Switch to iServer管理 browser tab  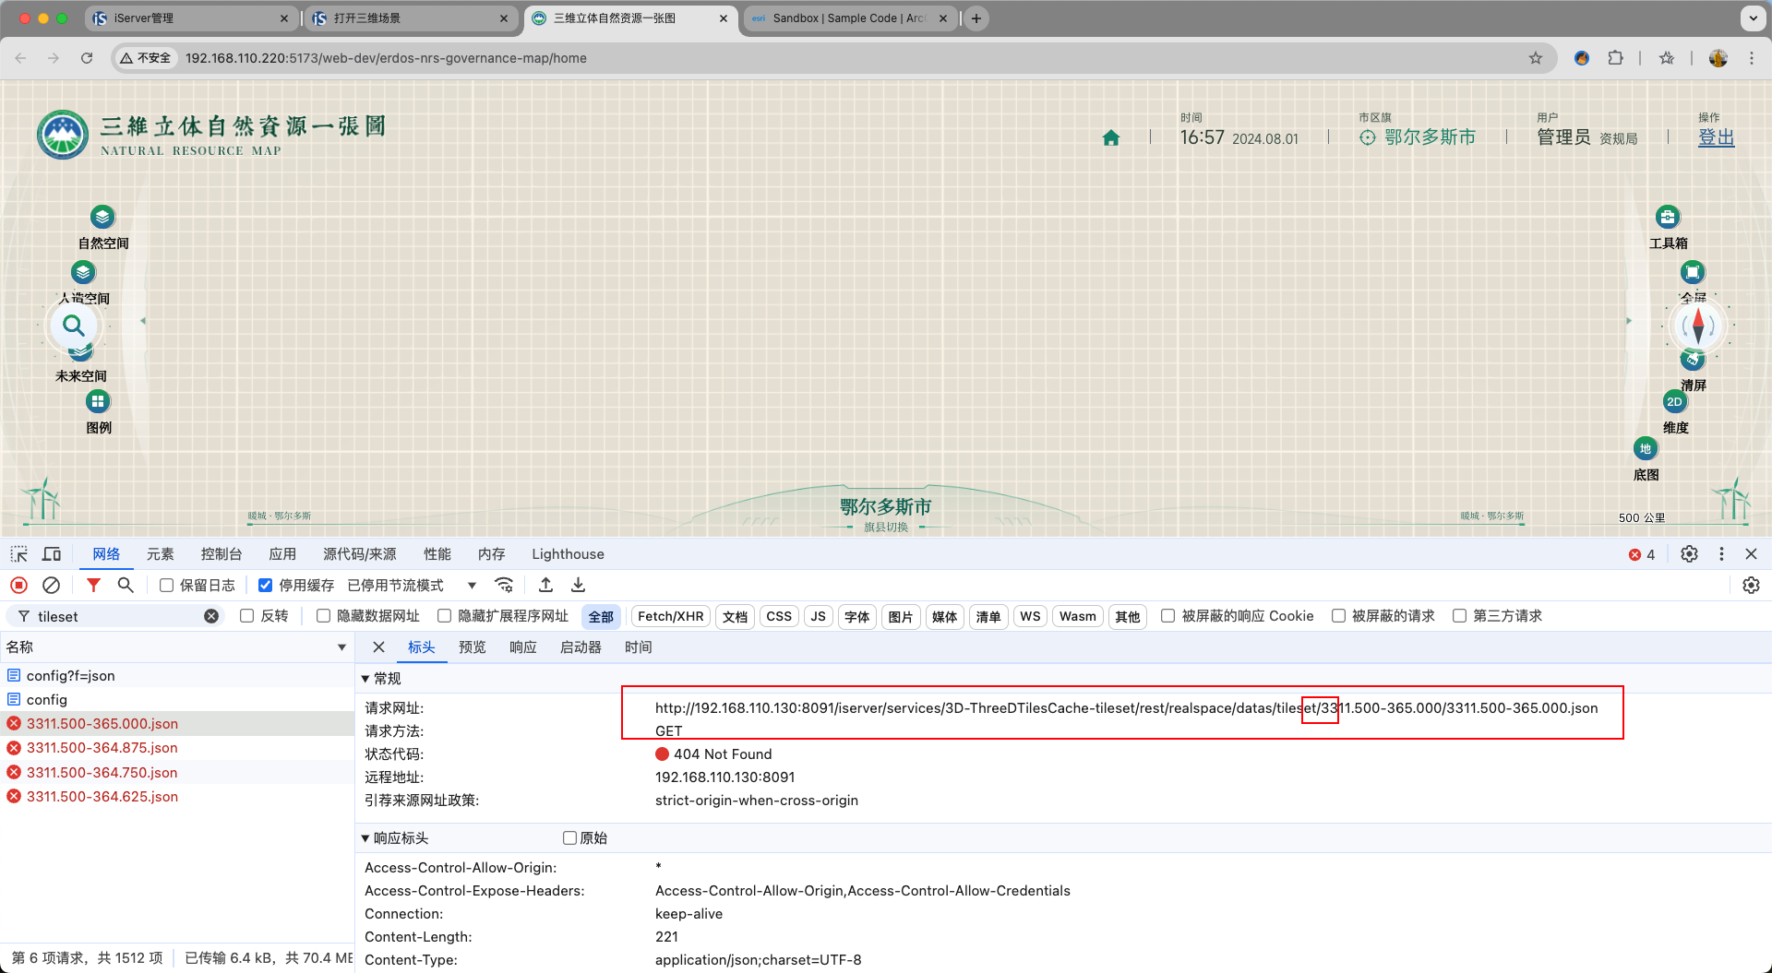(190, 18)
